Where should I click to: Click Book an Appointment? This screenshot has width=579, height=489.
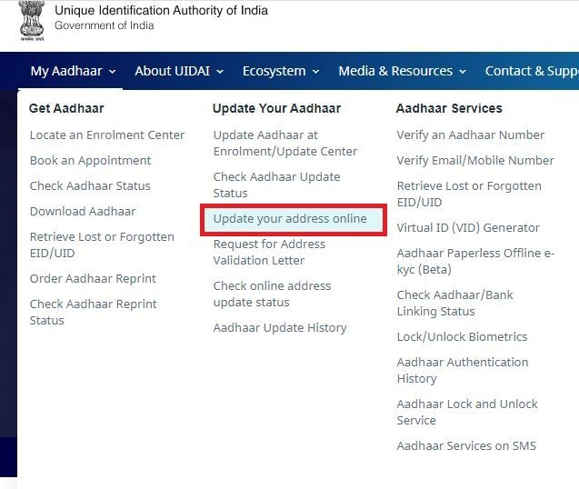click(90, 161)
